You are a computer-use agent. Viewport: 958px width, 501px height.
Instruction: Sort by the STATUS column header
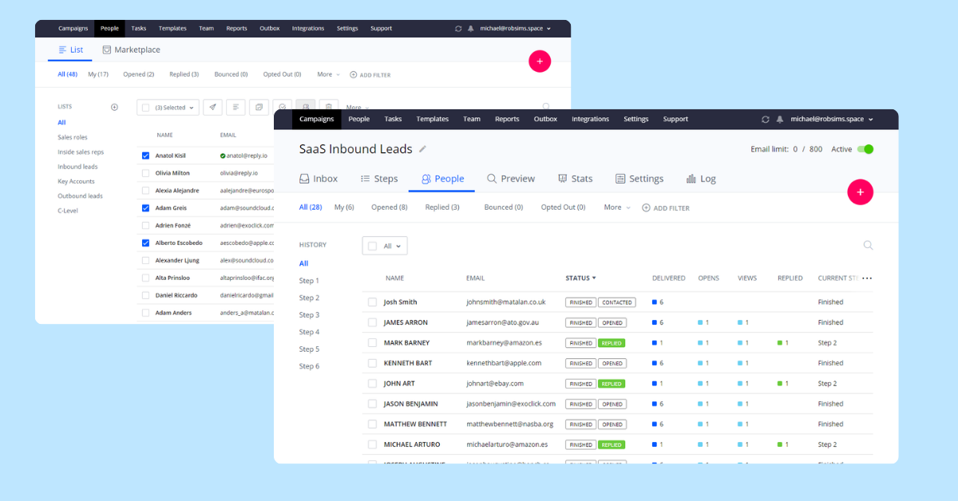click(x=580, y=278)
